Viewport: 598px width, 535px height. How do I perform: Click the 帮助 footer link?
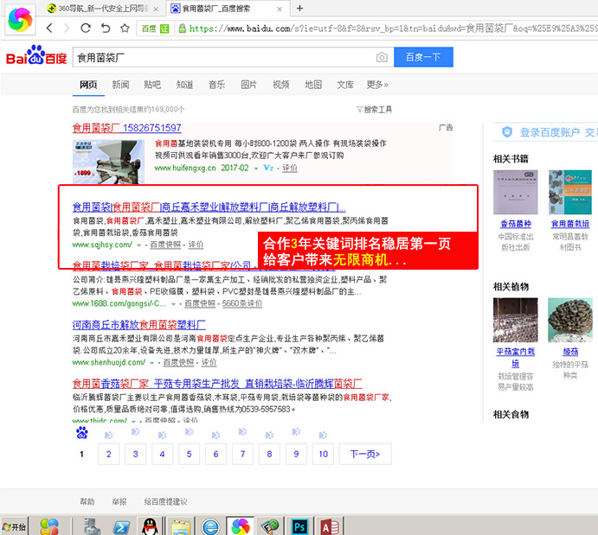[x=87, y=502]
